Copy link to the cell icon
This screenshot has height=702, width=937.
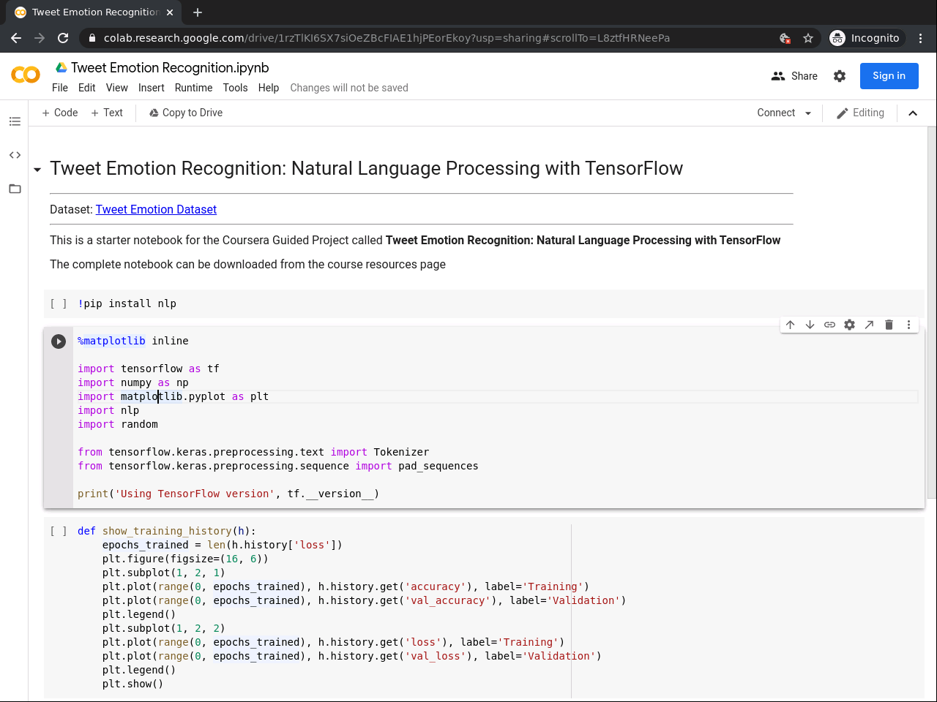coord(829,325)
